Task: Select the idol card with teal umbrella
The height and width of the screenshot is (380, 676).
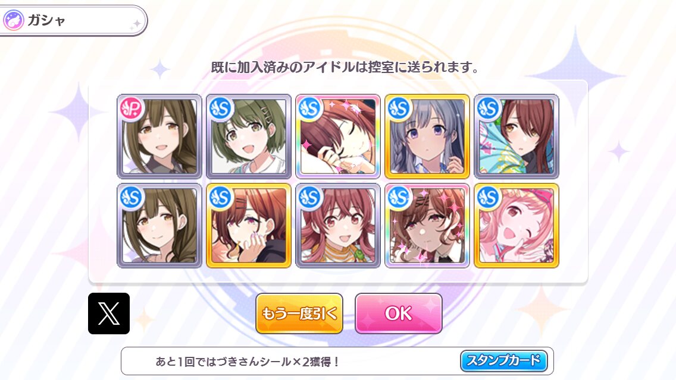Action: pos(517,137)
